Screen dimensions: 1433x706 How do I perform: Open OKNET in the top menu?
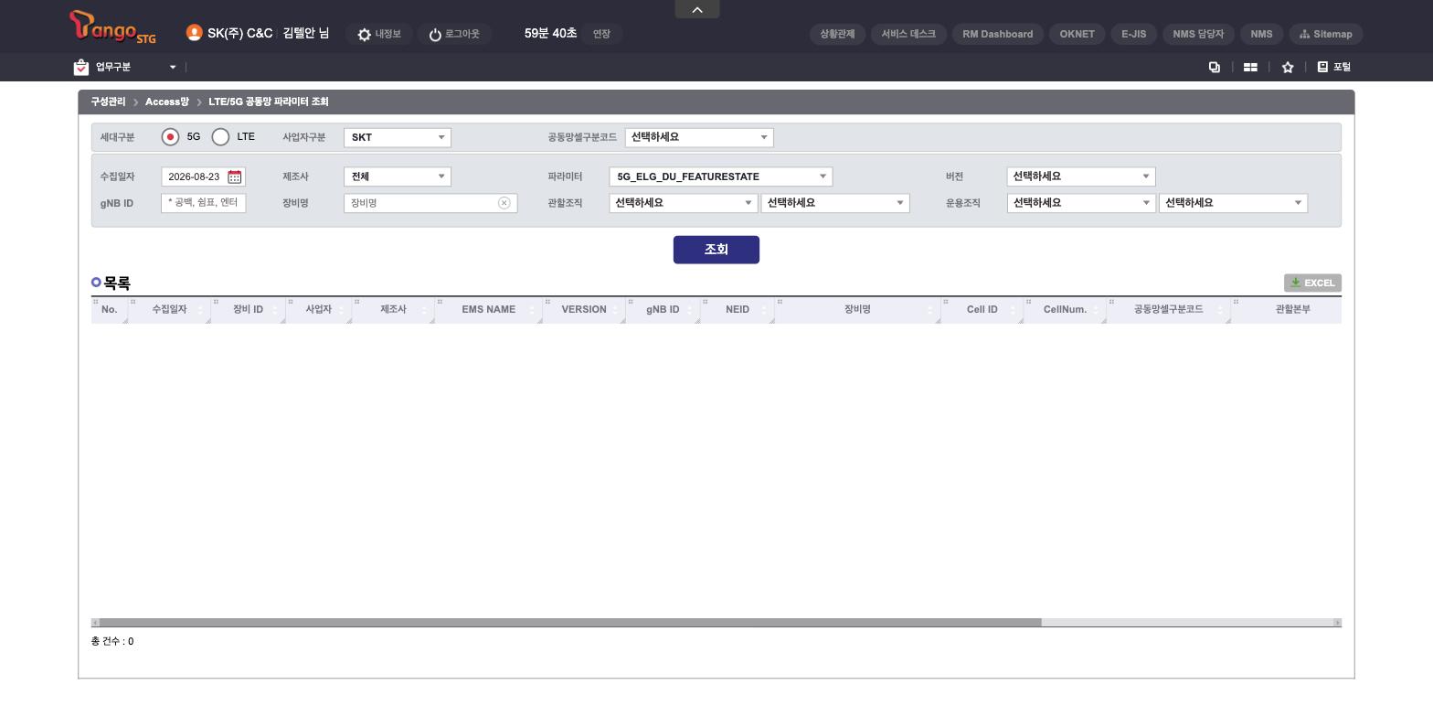tap(1077, 34)
